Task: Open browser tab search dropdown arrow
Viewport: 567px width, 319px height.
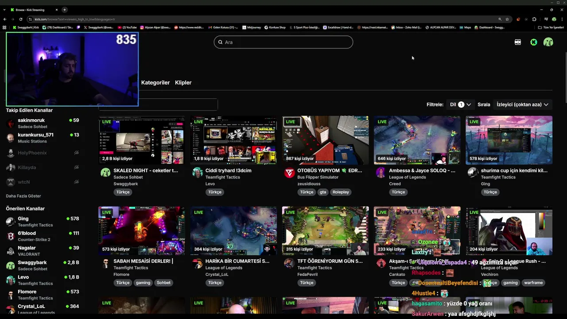Action: pyautogui.click(x=5, y=10)
